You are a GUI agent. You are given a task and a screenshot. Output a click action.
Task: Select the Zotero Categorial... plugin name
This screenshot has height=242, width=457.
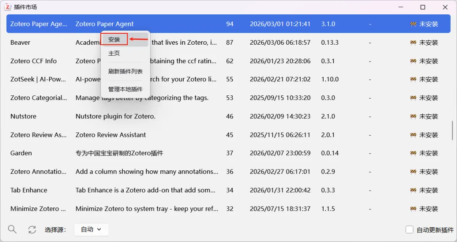pyautogui.click(x=39, y=98)
